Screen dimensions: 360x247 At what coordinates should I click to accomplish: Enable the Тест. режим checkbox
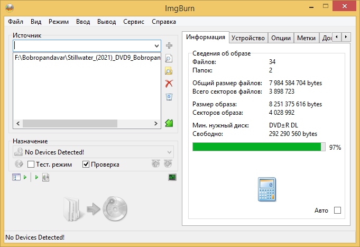pyautogui.click(x=31, y=164)
